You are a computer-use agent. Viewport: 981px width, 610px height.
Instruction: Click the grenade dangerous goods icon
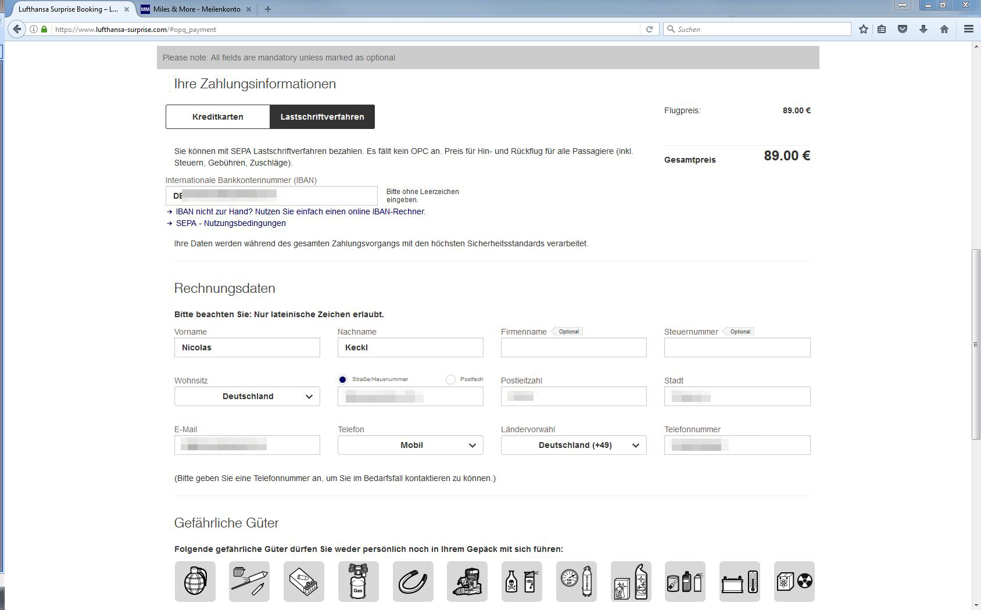195,582
